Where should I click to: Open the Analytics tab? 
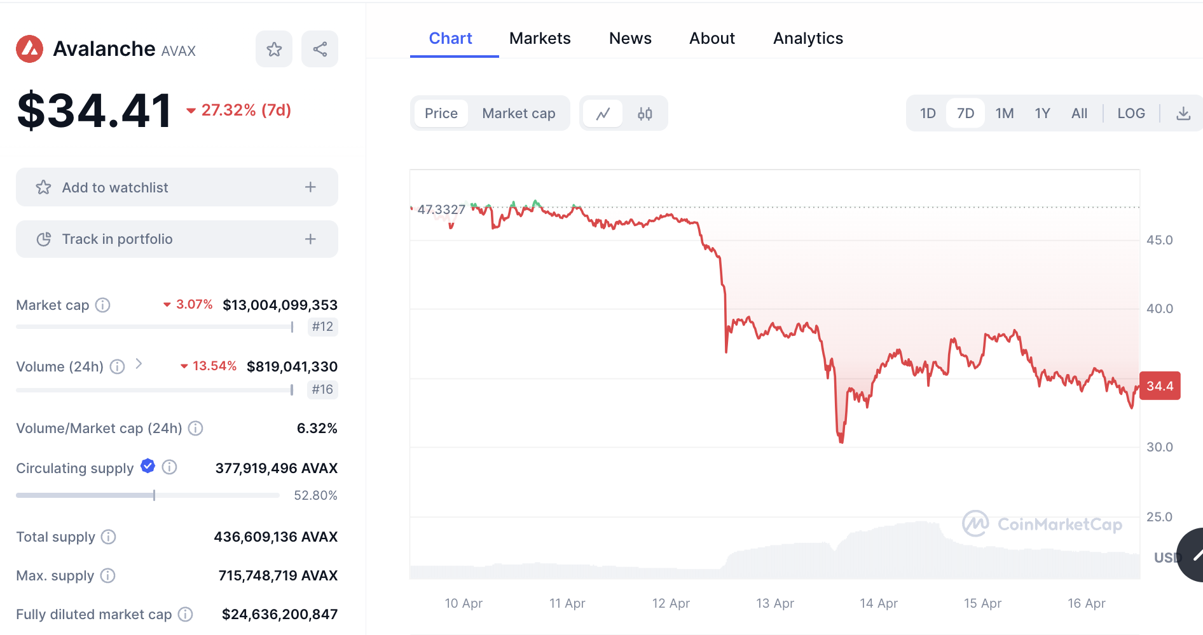tap(808, 39)
